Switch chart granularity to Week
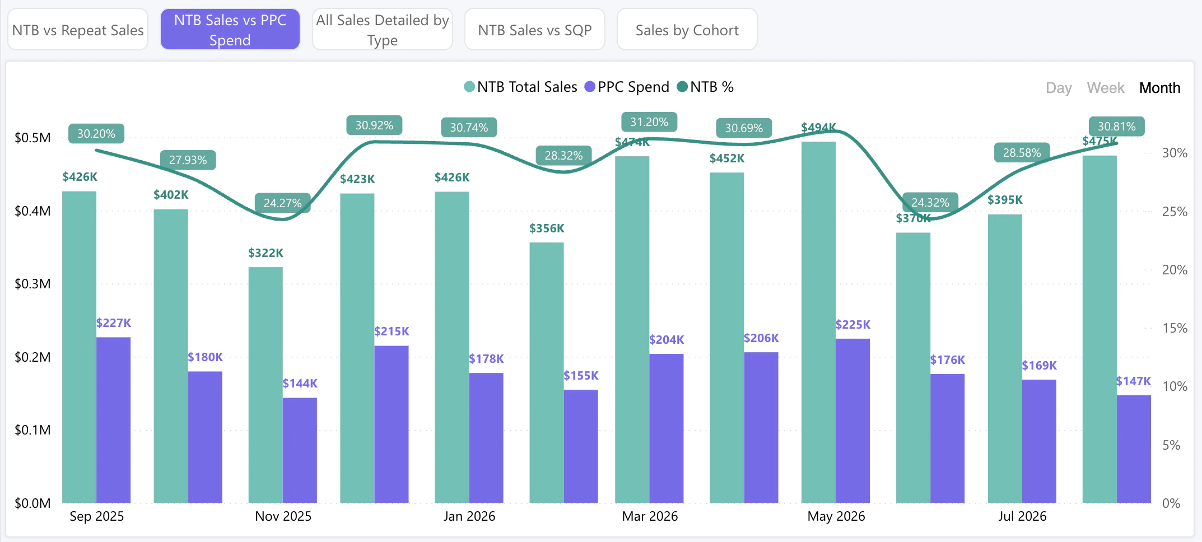1202x542 pixels. pyautogui.click(x=1106, y=88)
